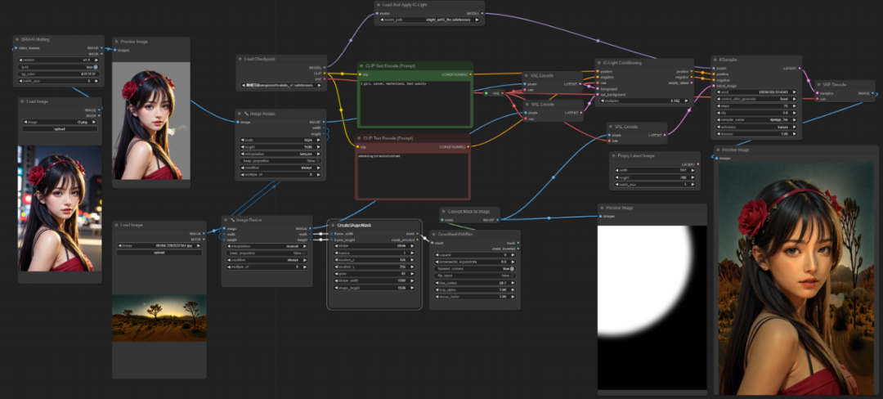Click the foreground input socket on IC-Light Conditioning
Image resolution: width=883 pixels, height=399 pixels.
coord(598,89)
